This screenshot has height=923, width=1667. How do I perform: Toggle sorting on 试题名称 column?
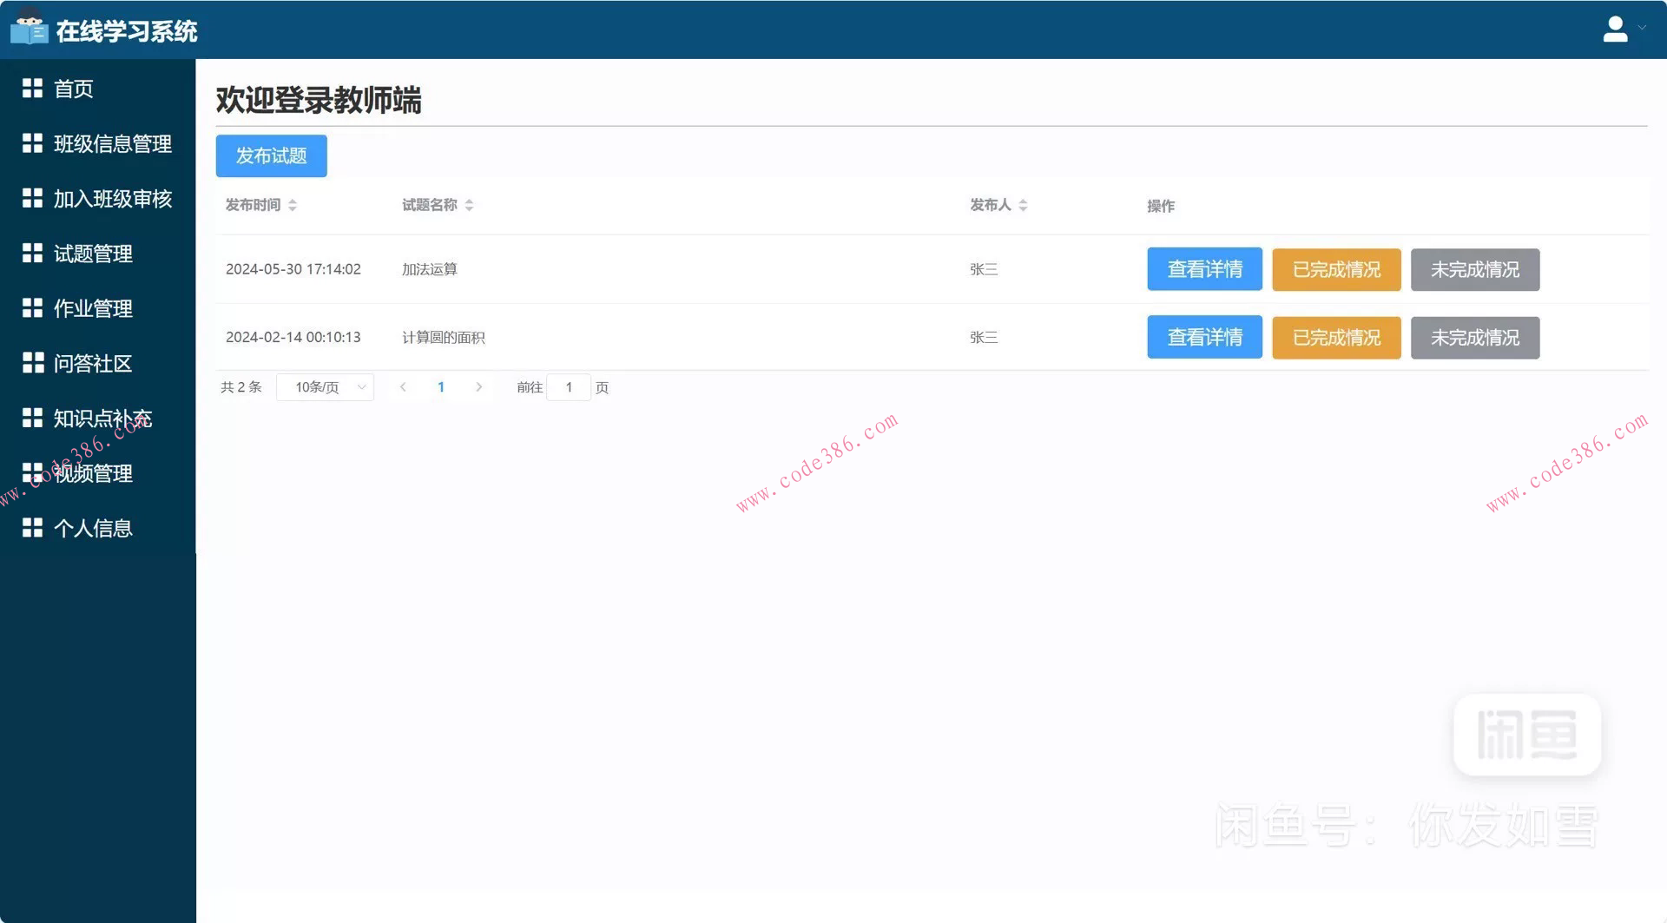click(469, 205)
